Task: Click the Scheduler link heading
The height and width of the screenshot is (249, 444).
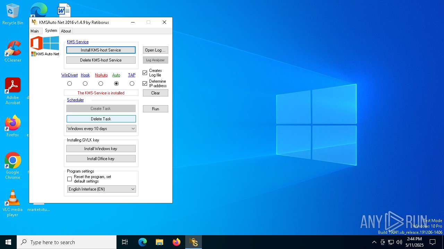Action: [x=75, y=100]
